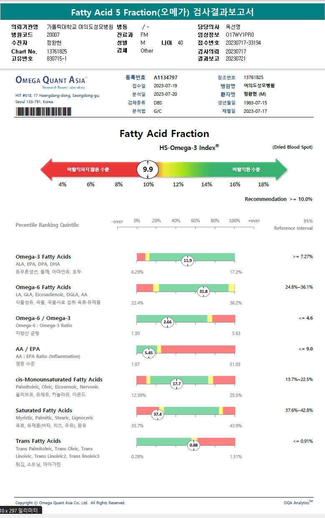Click the 'Fatty Acid Fraction' heading
Image resolution: width=325 pixels, height=518 pixels.
[x=164, y=134]
